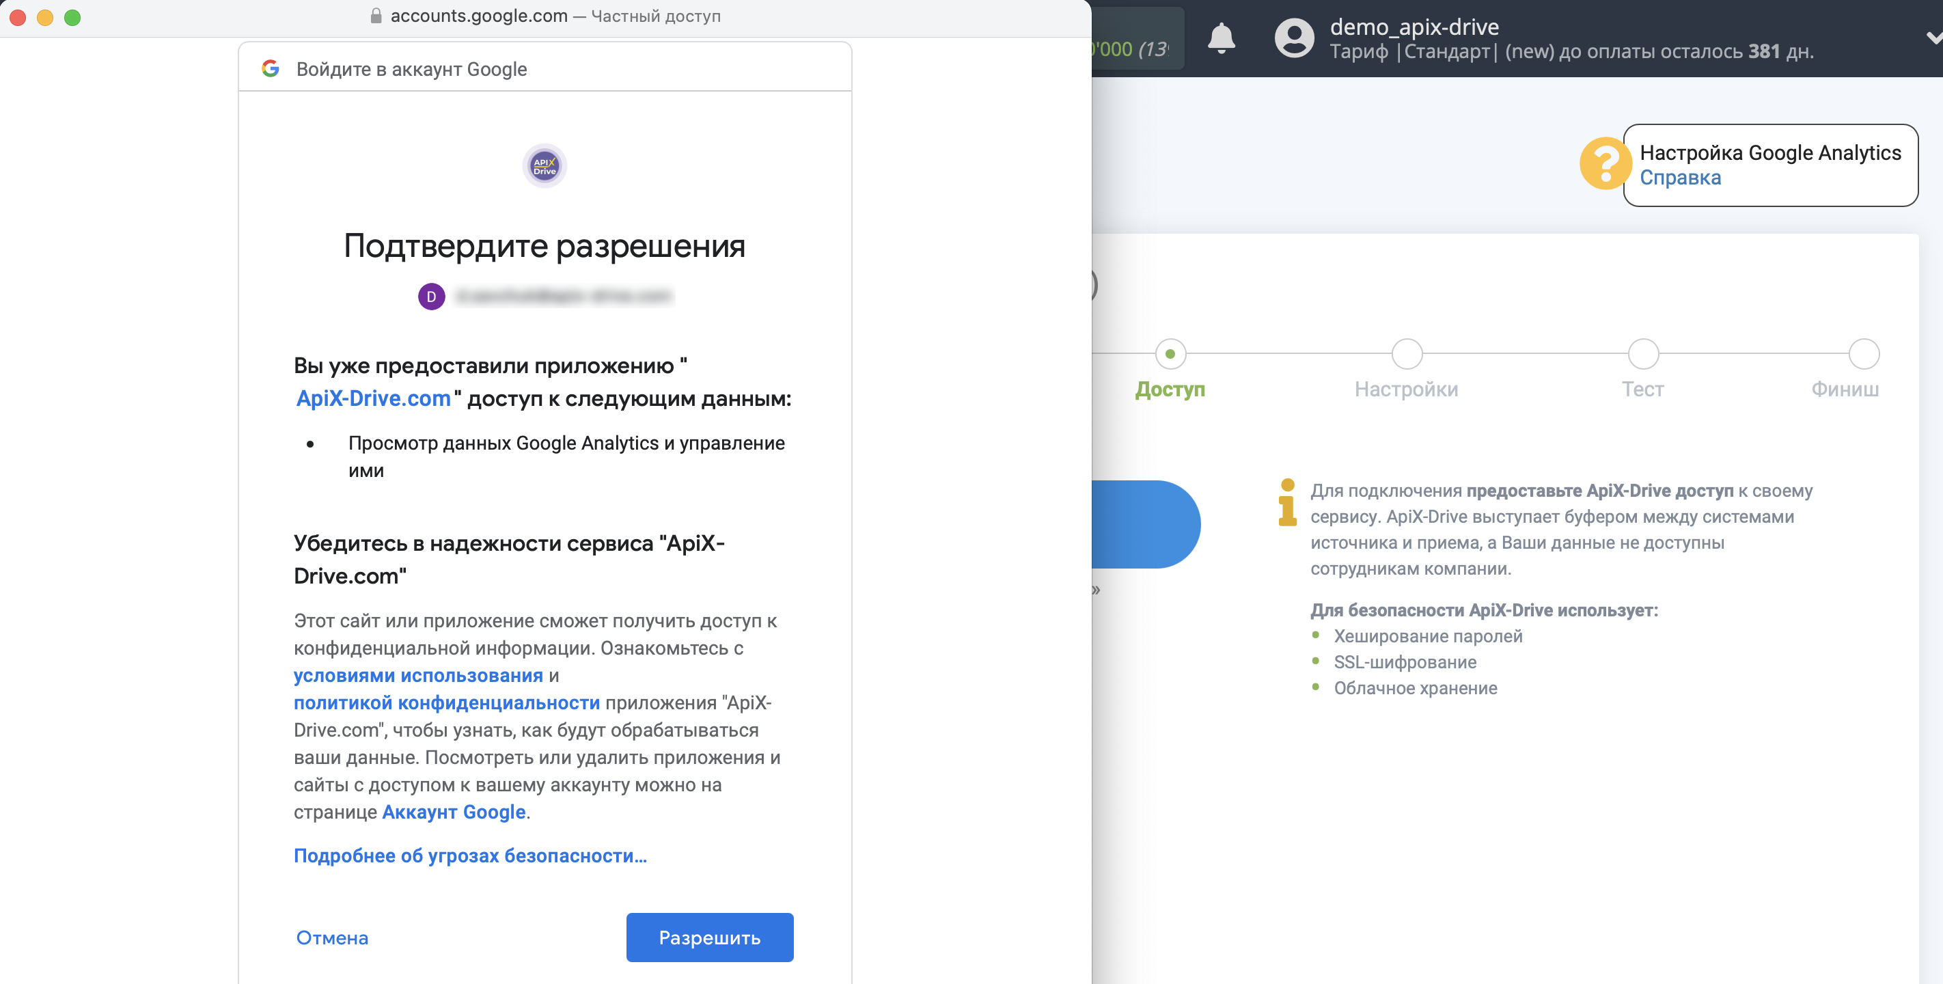The width and height of the screenshot is (1943, 984).
Task: Select the Доступ step tab
Action: 1170,389
